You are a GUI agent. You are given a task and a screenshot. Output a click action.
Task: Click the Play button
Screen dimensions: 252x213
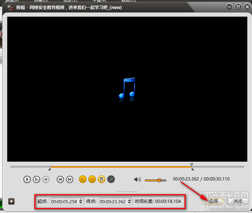27,179
